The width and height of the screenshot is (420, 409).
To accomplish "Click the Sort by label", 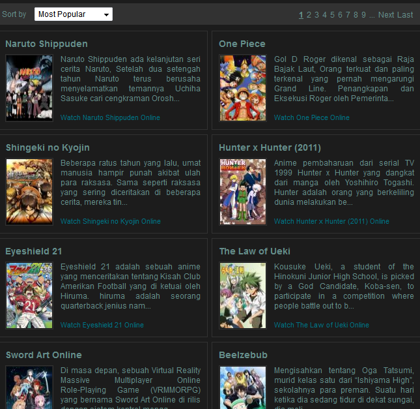I will pos(14,14).
